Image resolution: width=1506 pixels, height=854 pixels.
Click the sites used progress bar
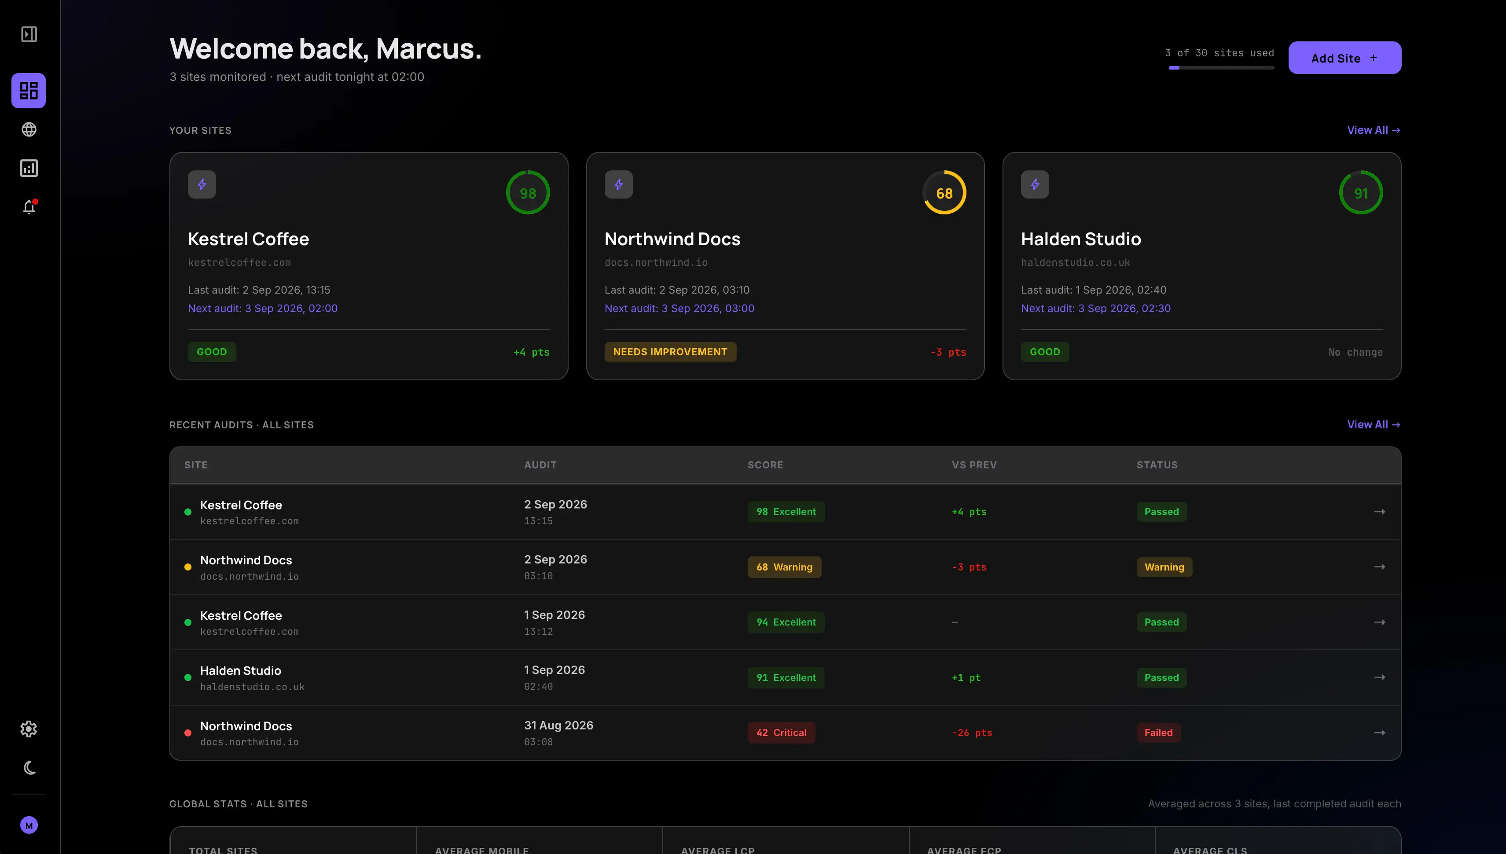(x=1221, y=68)
